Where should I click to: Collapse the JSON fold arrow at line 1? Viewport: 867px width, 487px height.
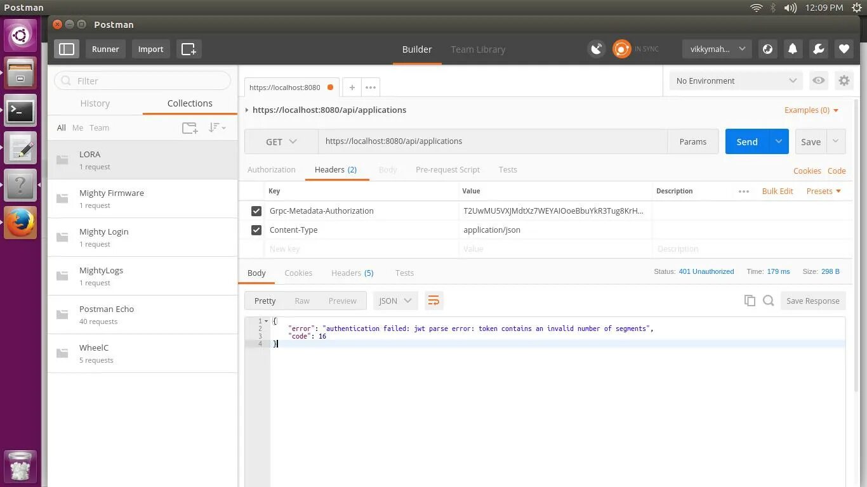[266, 321]
